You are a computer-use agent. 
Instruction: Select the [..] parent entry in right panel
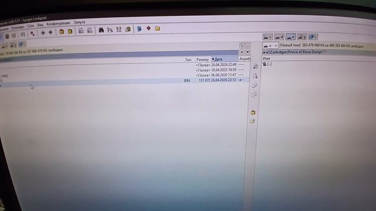267,64
